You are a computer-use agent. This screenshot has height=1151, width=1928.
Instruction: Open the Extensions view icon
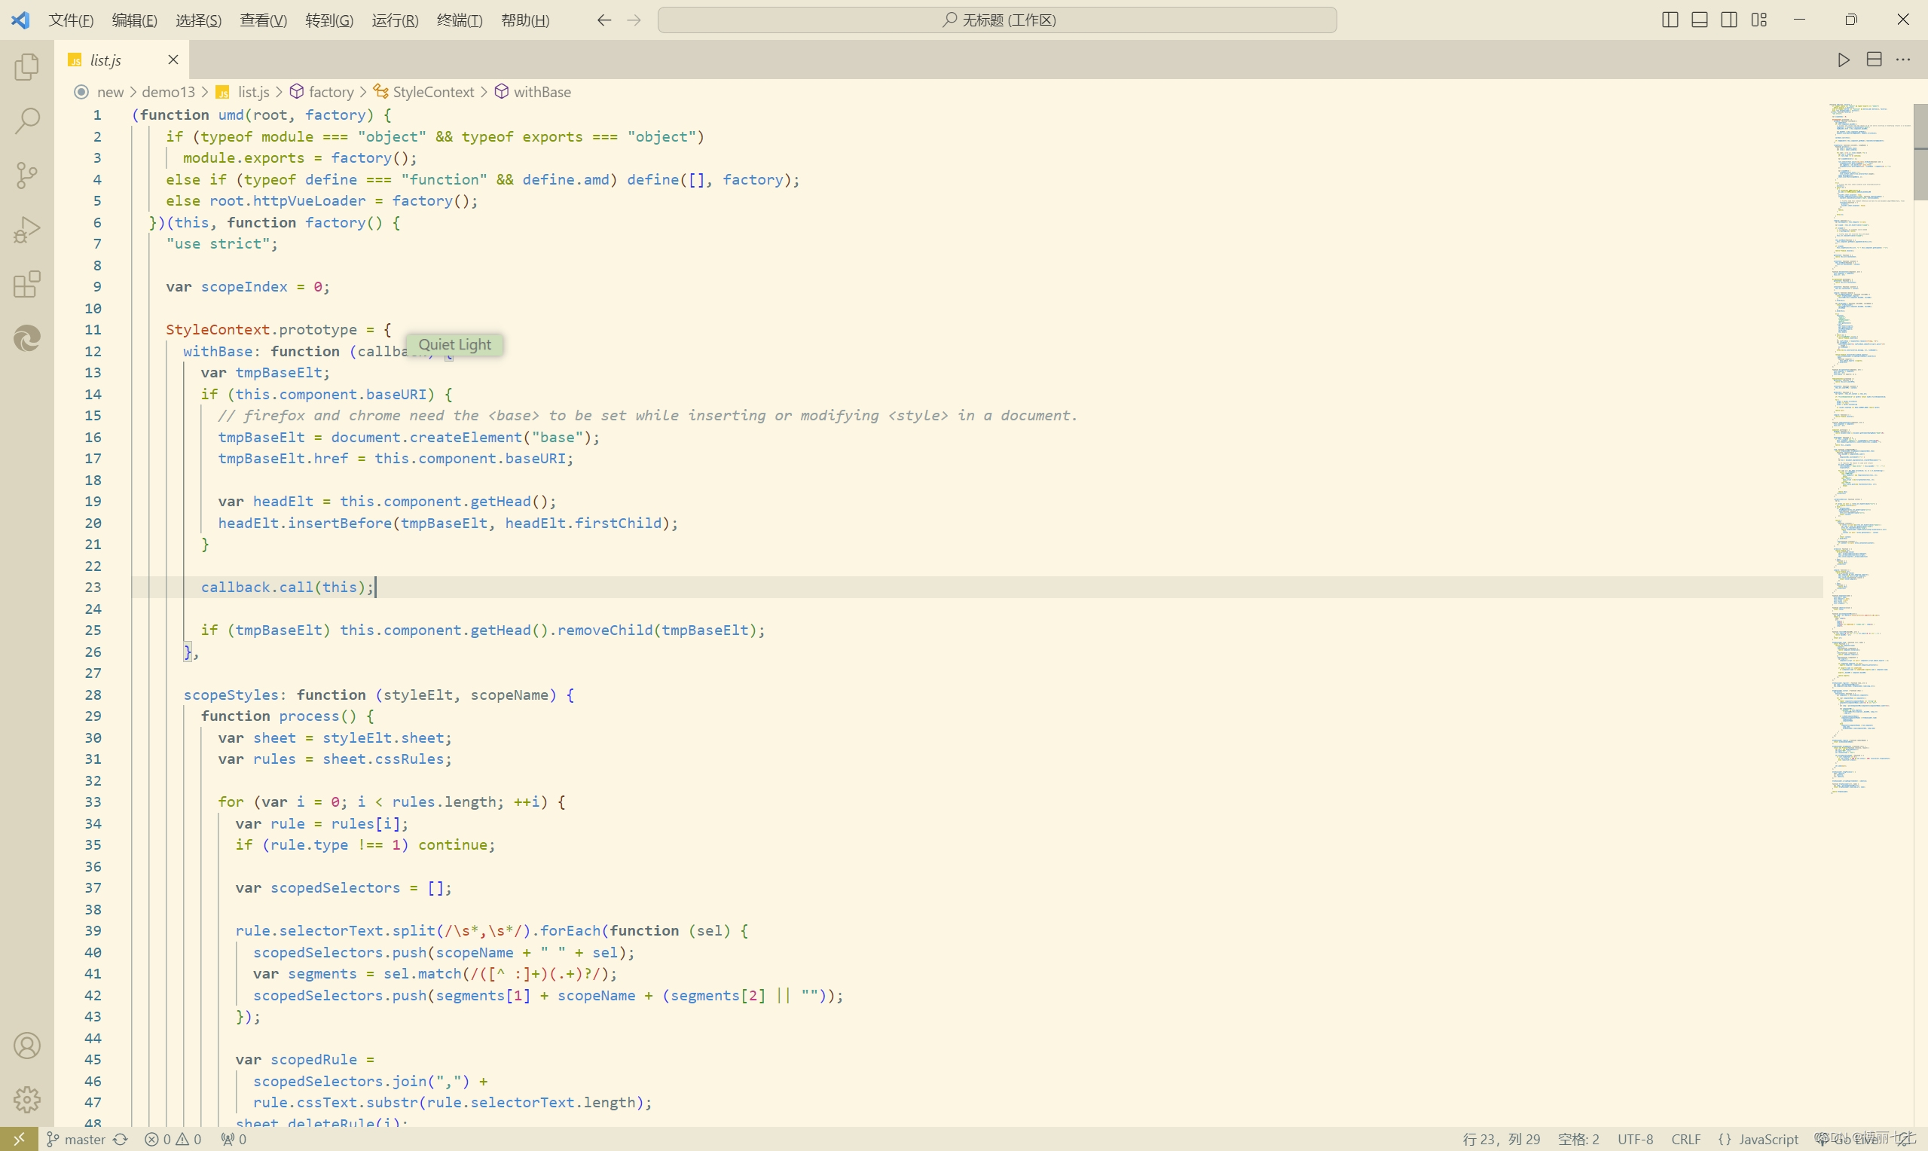click(x=27, y=284)
